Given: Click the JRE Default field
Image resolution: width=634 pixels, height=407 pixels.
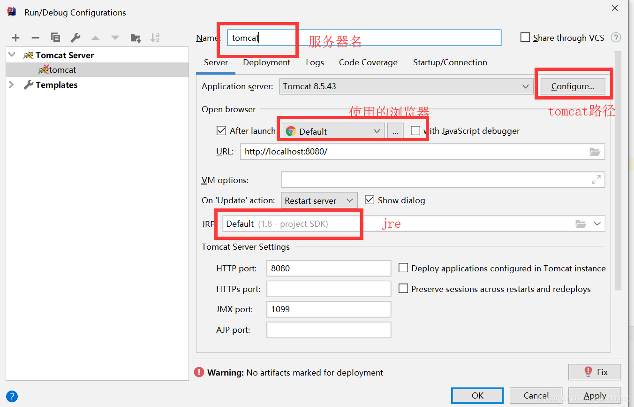Looking at the screenshot, I should coord(414,224).
